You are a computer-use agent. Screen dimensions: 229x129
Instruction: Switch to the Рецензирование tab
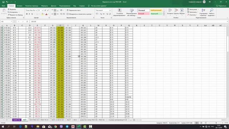(x=65, y=6)
